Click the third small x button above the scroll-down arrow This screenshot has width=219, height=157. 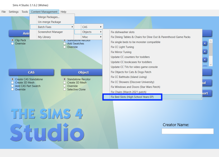pos(204,60)
